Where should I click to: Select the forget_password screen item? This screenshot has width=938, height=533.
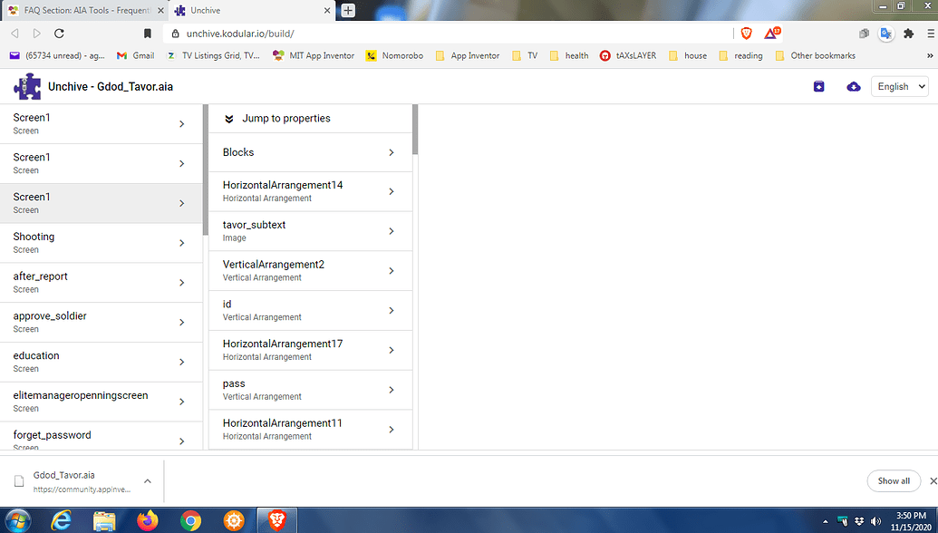click(102, 436)
